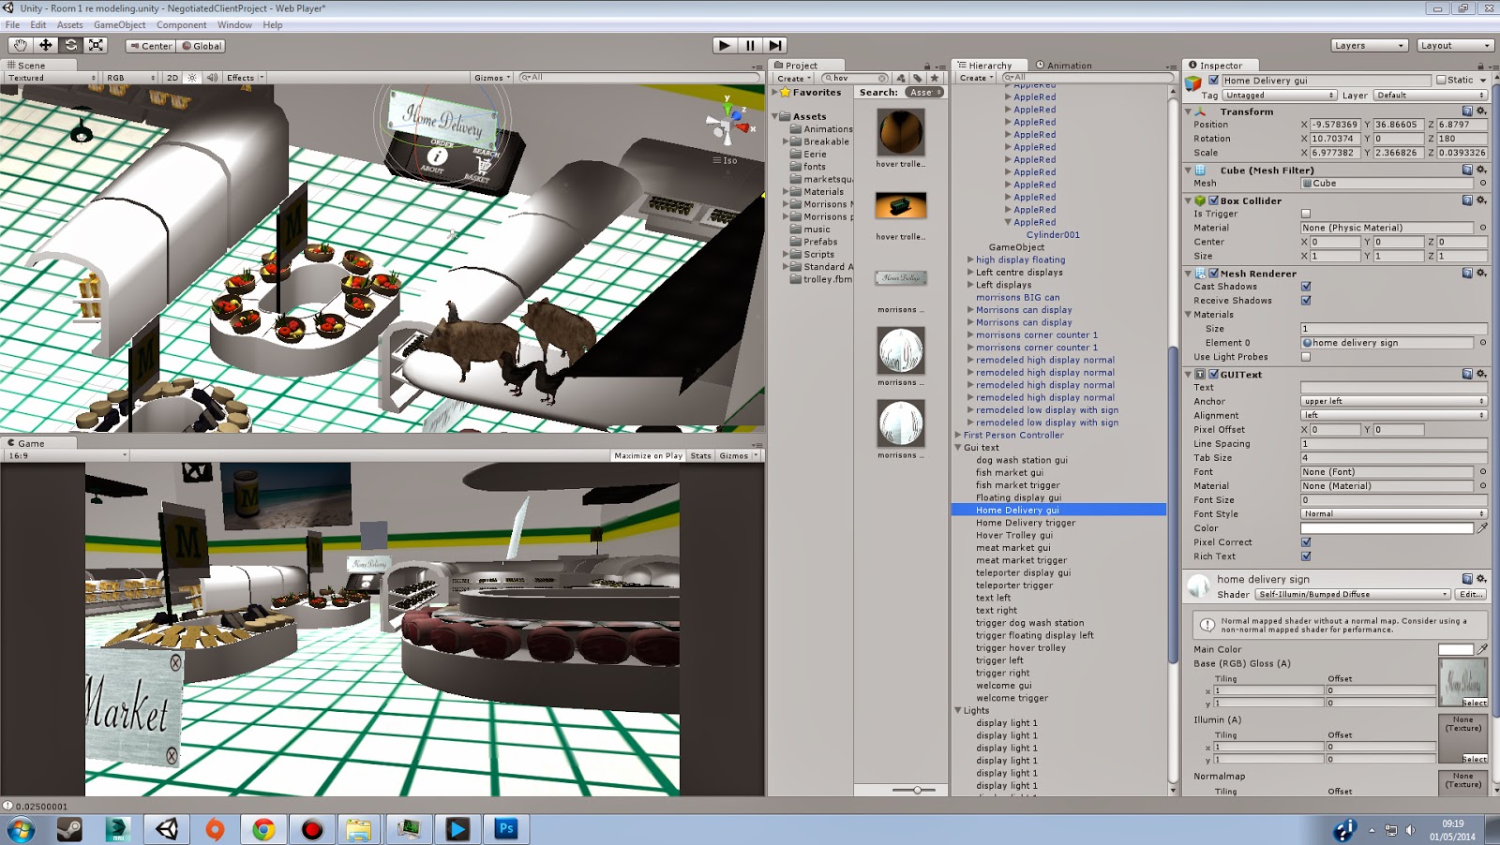Select the Rotate tool in the toolbar
Image resolution: width=1500 pixels, height=845 pixels.
coord(71,45)
